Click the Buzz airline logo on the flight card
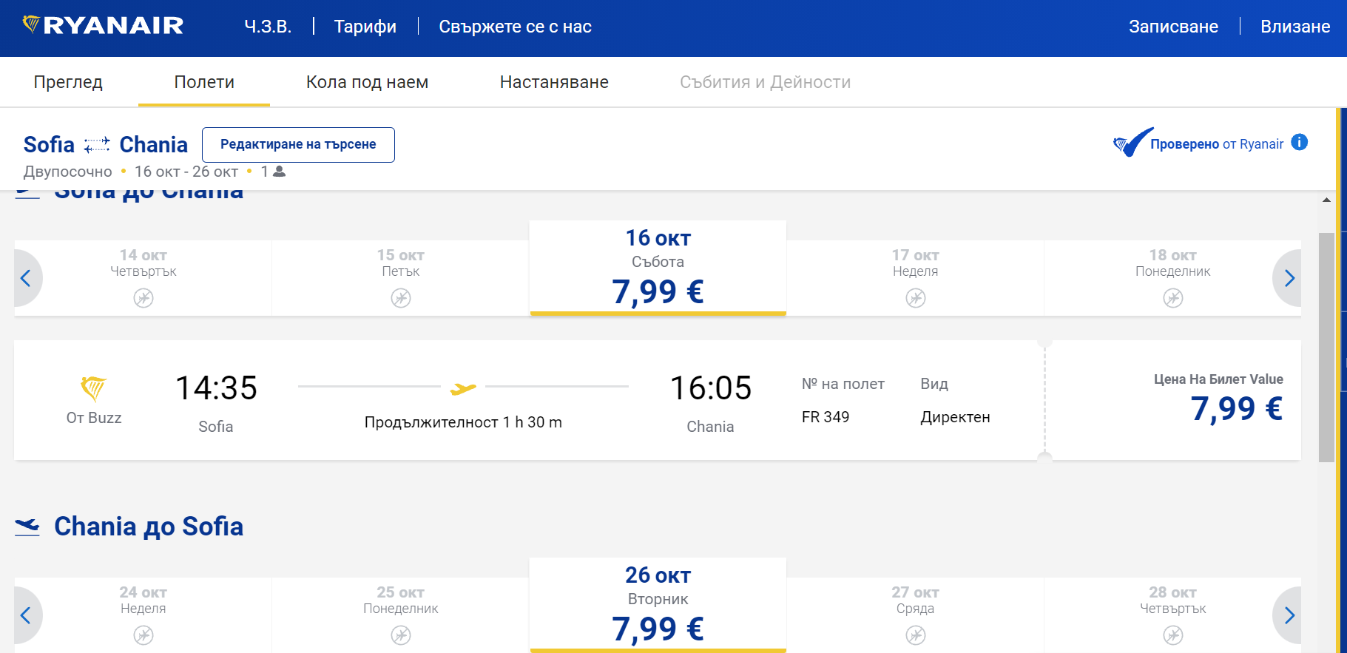Image resolution: width=1347 pixels, height=653 pixels. [94, 388]
